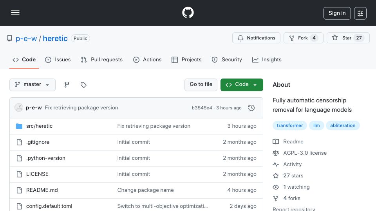Open 'Initial commit' message for .gitignore
The width and height of the screenshot is (376, 211).
tap(134, 142)
